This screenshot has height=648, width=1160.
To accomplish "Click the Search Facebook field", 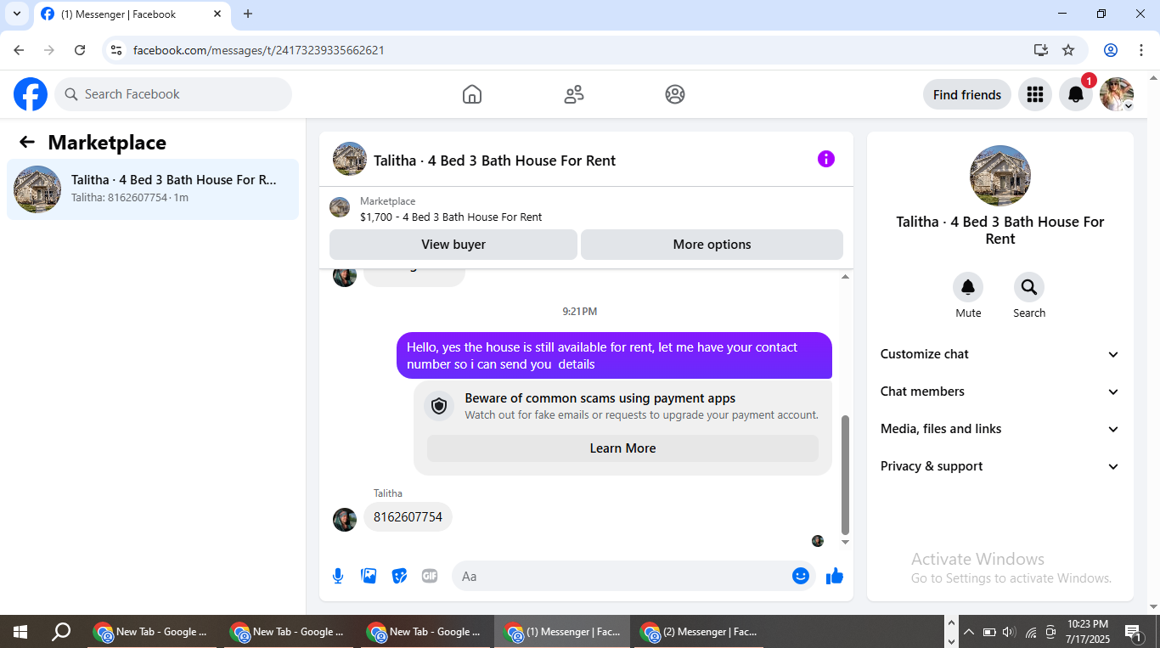I will (173, 94).
